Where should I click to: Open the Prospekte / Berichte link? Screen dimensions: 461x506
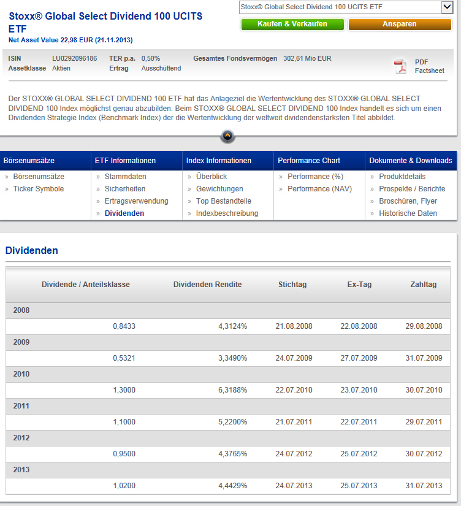click(412, 189)
